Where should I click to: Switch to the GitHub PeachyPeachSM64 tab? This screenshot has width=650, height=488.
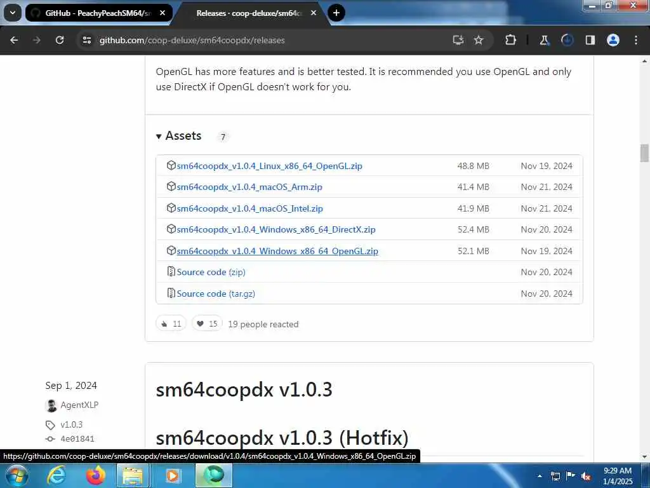pyautogui.click(x=98, y=13)
